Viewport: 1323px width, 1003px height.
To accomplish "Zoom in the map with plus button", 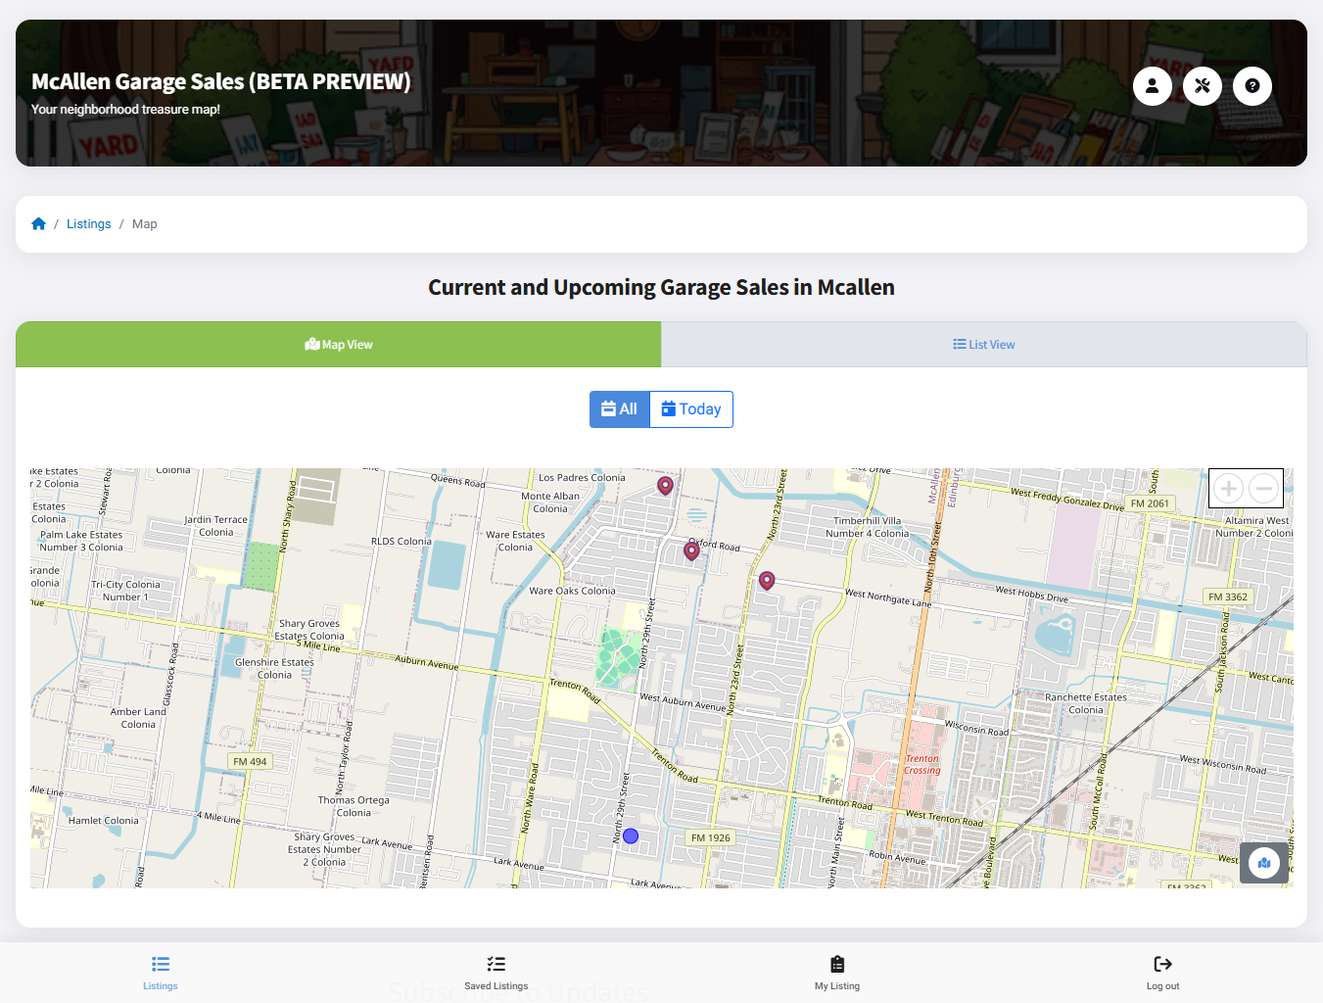I will [1228, 488].
